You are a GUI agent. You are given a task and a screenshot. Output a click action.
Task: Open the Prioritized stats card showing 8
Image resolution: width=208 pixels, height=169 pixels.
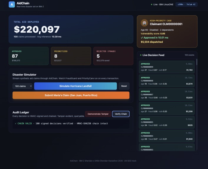point(71,56)
